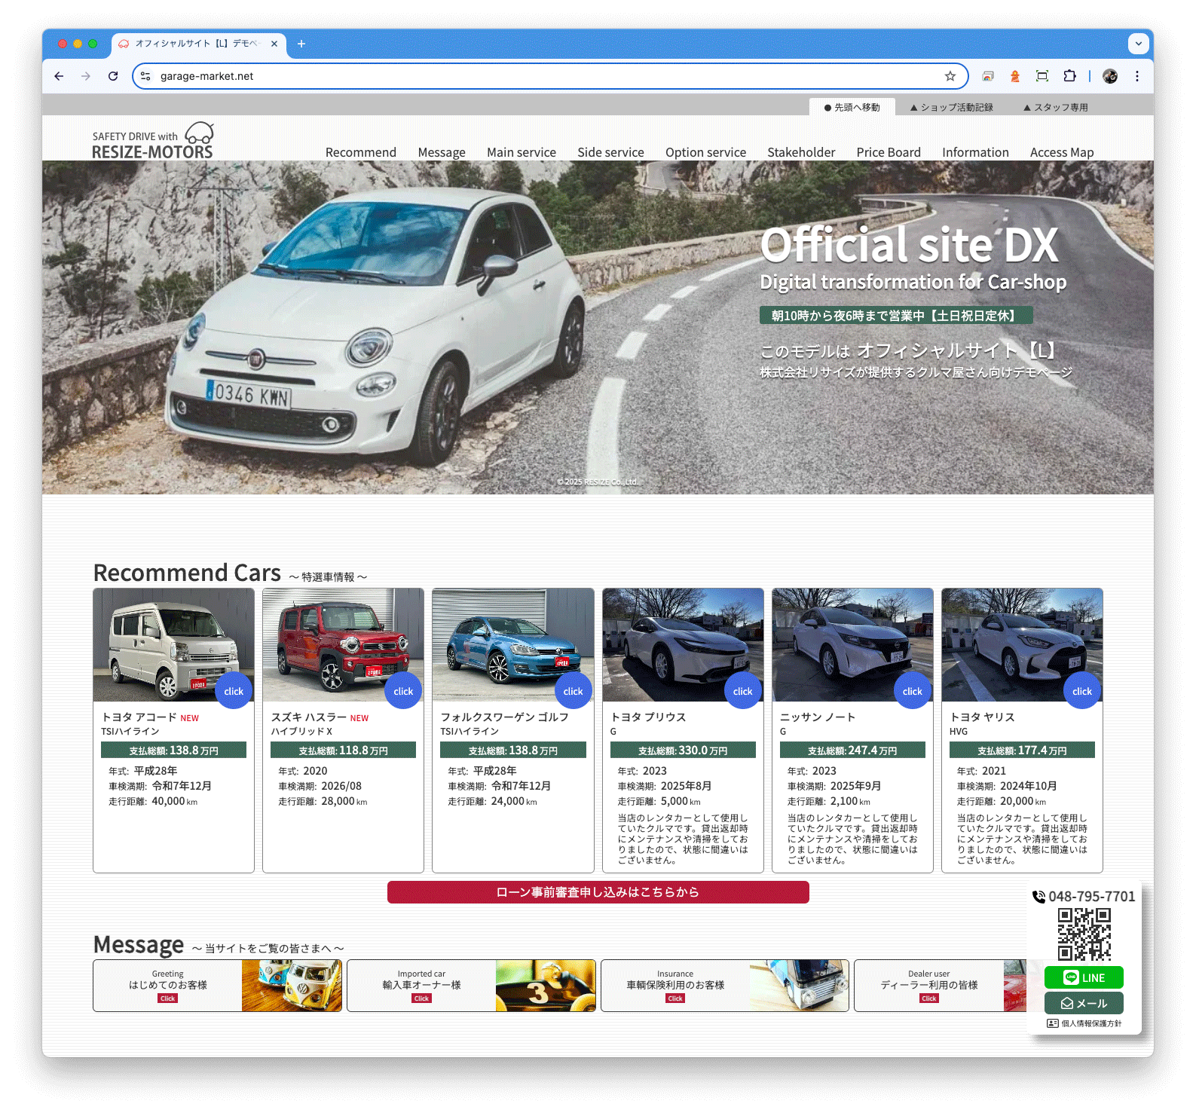
Task: Click the メール contact button
Action: 1084,1003
